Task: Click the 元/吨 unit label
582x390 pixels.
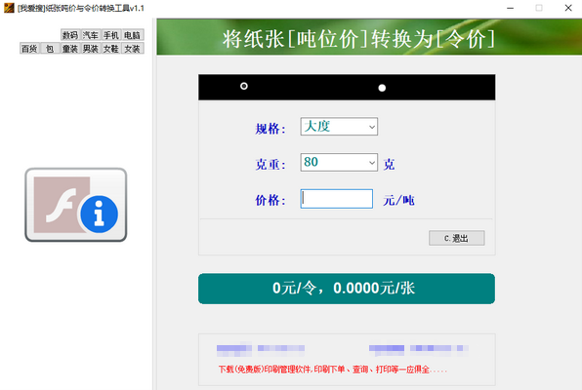Action: [x=398, y=201]
